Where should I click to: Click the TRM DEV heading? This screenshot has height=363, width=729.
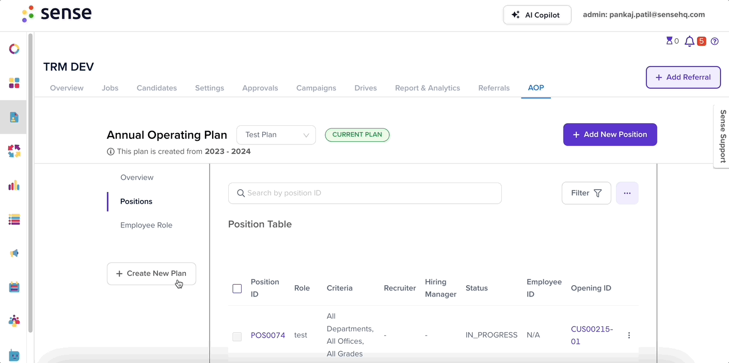[69, 67]
